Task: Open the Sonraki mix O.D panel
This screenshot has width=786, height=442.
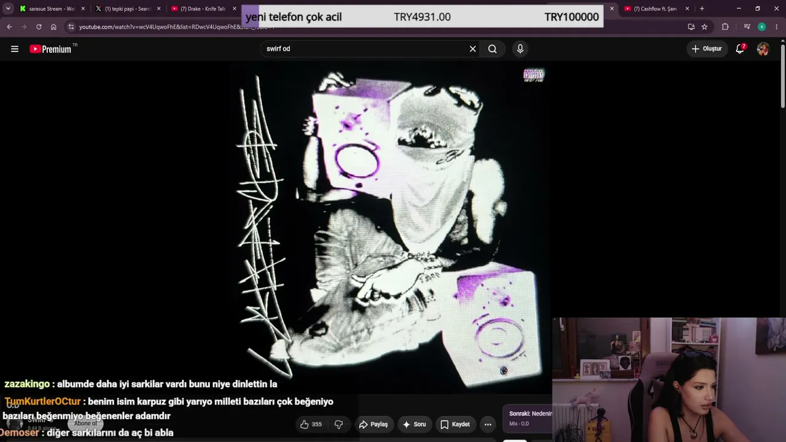Action: (527, 419)
